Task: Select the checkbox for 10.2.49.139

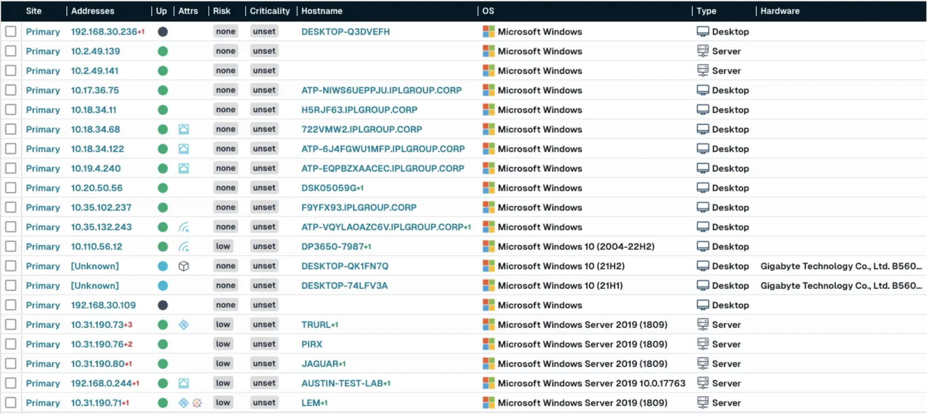Action: 11,51
